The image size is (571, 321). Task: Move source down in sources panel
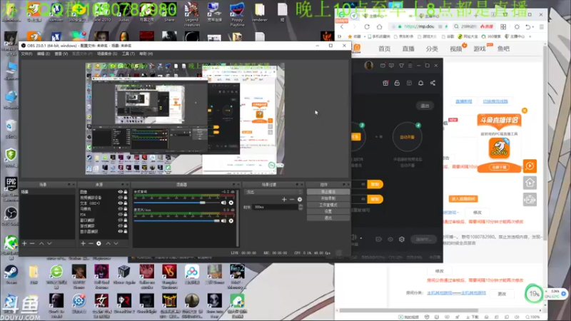tap(116, 243)
